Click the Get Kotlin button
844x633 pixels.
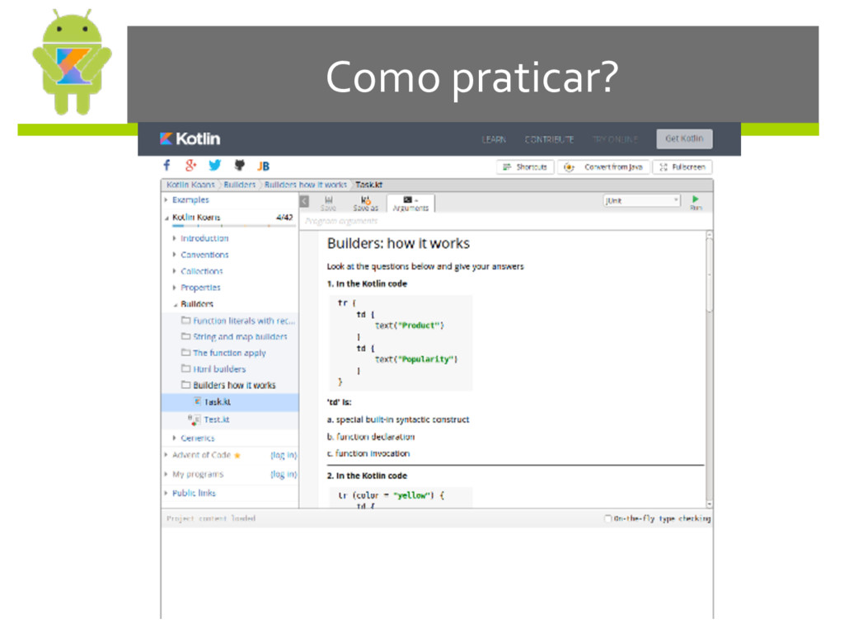coord(684,138)
